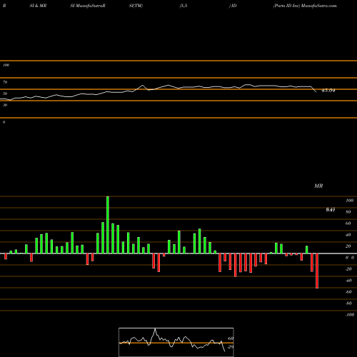
Task: Click the 'SI & MR' header label
Action: (x=38, y=6)
